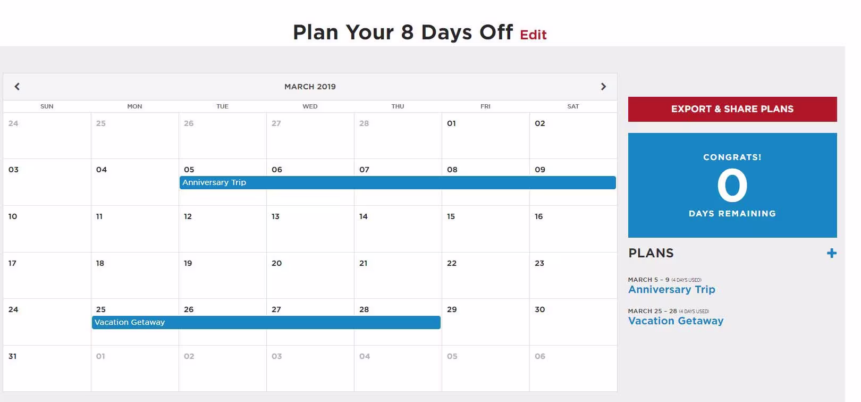The image size is (861, 402).
Task: Select the Anniversary Trip calendar event bar
Action: click(398, 183)
